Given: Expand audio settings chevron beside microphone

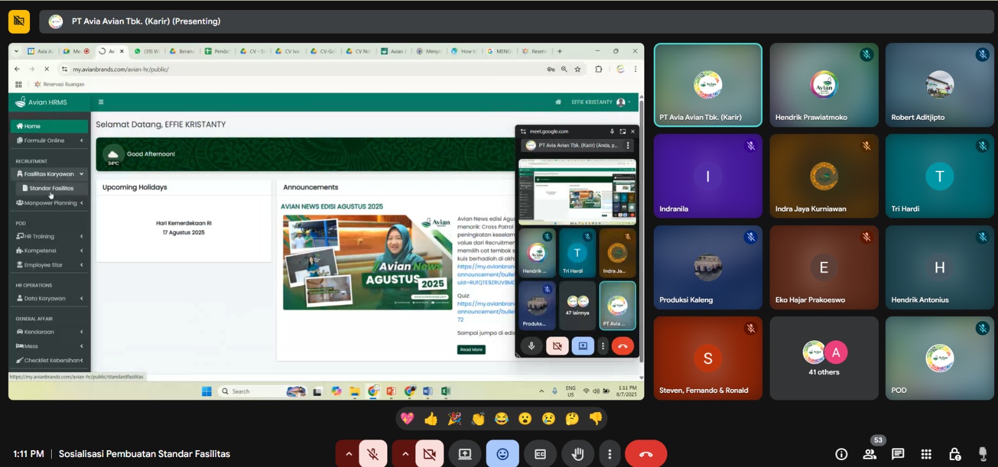Looking at the screenshot, I should pyautogui.click(x=349, y=454).
